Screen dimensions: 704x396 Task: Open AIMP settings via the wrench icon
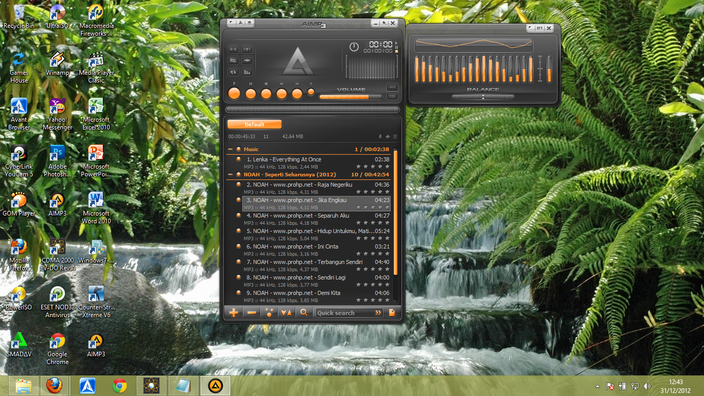tap(240, 23)
